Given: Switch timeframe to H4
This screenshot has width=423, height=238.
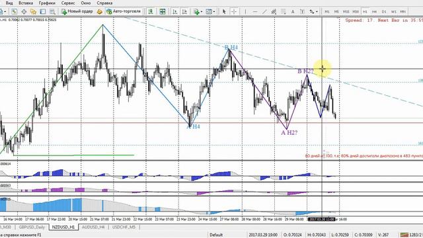Looking at the screenshot, I should 375,12.
